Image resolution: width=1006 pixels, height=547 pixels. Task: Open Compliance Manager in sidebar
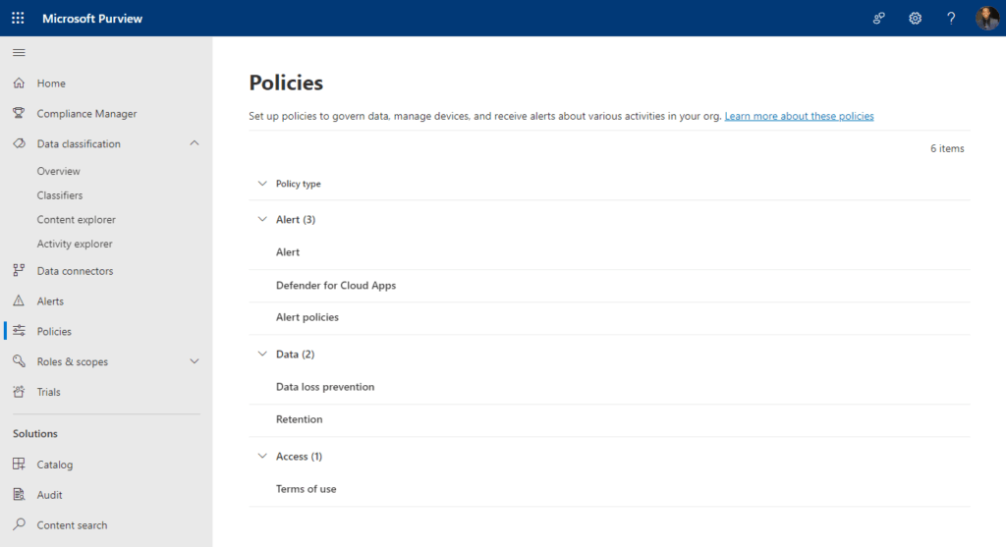coord(86,114)
